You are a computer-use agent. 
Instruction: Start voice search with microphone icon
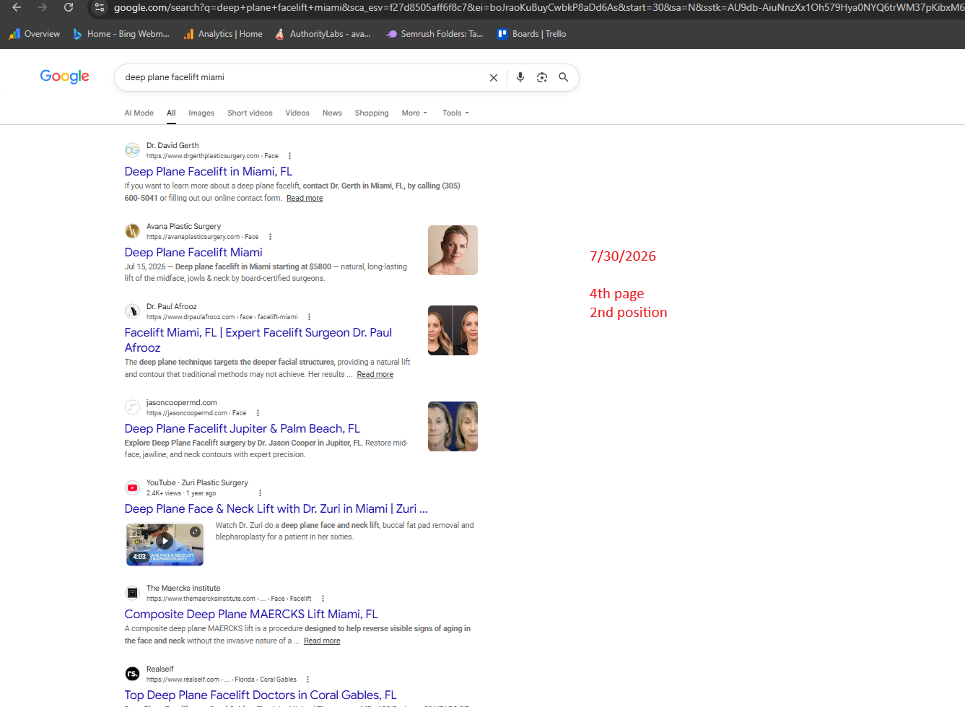tap(520, 77)
